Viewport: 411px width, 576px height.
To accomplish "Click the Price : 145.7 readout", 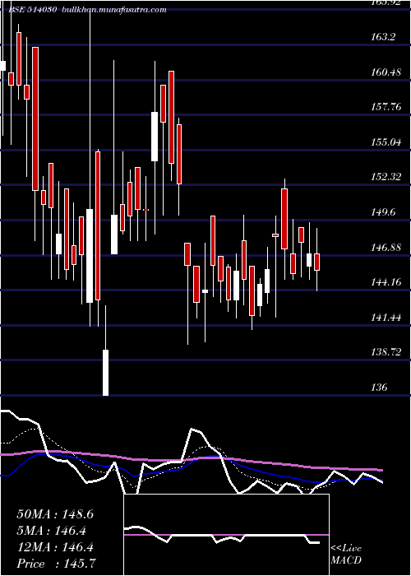I will pyautogui.click(x=57, y=564).
